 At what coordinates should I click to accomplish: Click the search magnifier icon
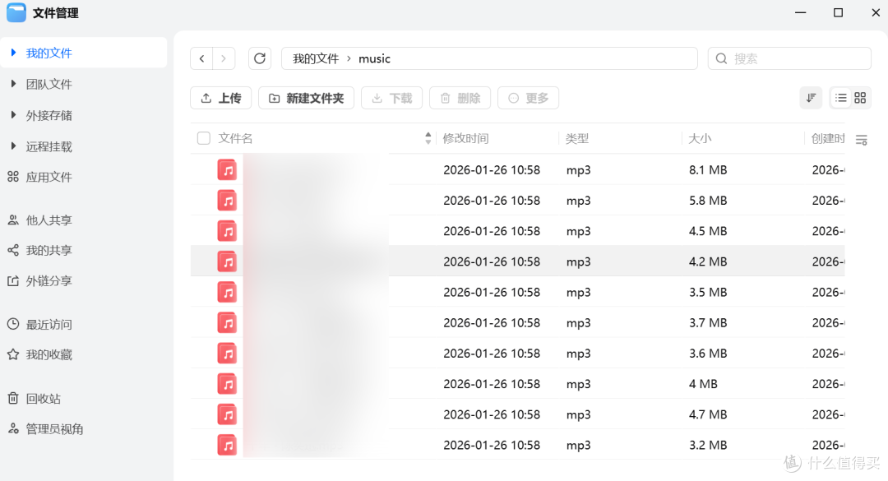click(x=722, y=58)
